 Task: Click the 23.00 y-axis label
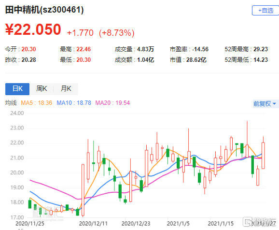17,128
